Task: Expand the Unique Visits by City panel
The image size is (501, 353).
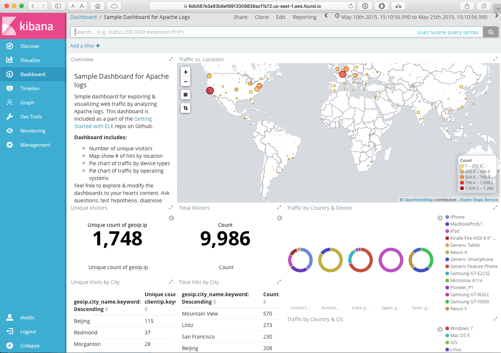Action: [171, 282]
